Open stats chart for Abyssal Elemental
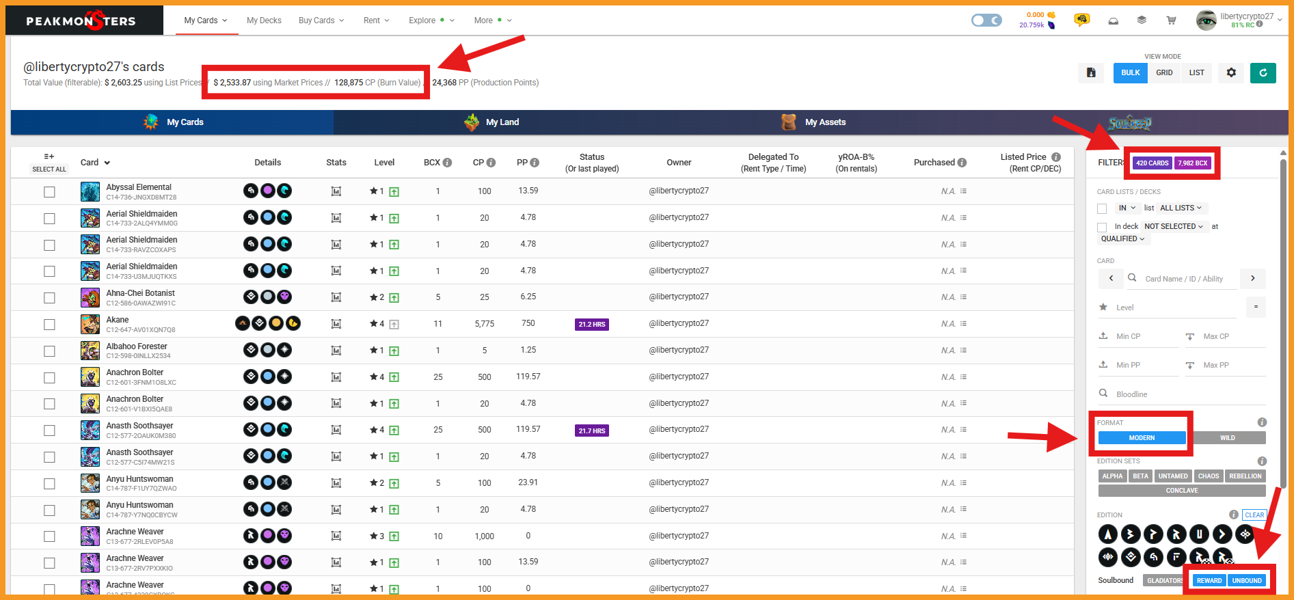The height and width of the screenshot is (600, 1294). pos(336,191)
